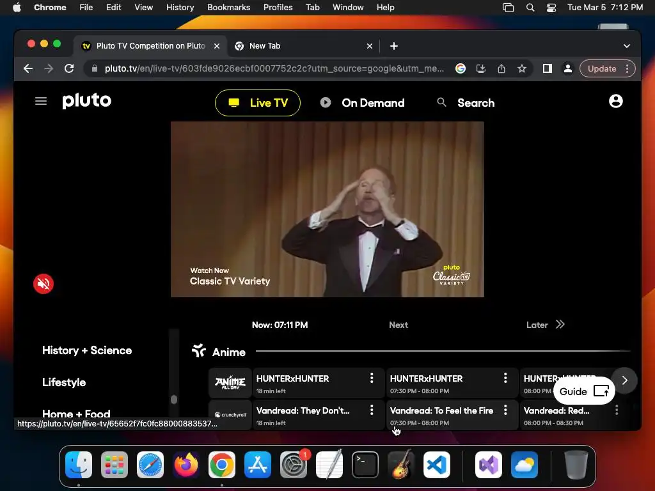Open Control Center in menu bar
This screenshot has width=655, height=491.
(x=551, y=7)
